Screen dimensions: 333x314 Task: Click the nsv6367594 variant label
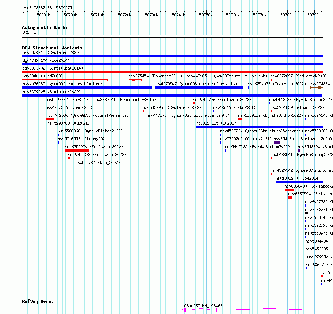(311, 194)
